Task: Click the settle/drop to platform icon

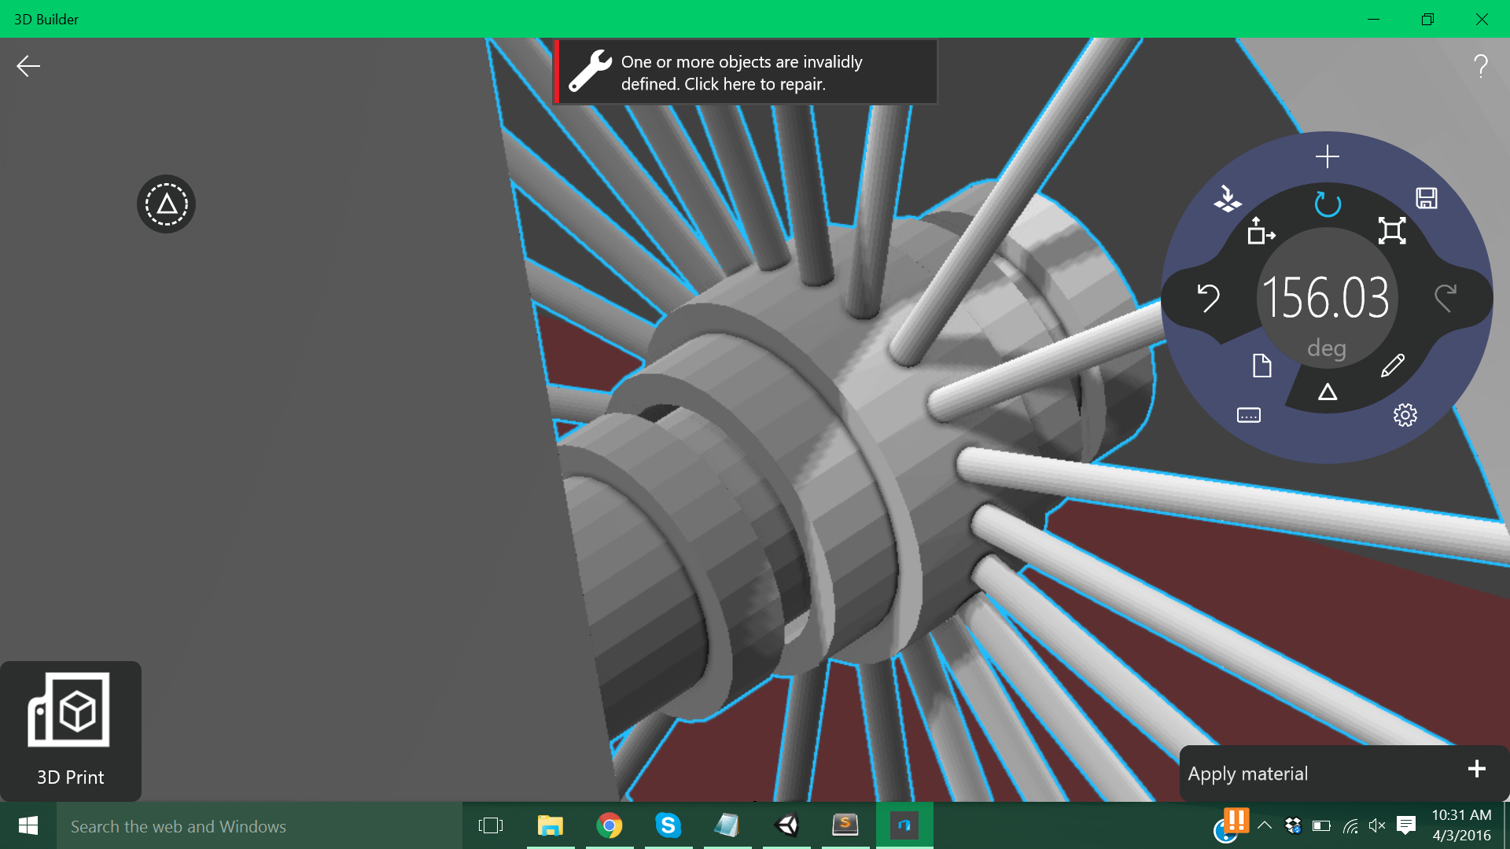Action: click(1227, 198)
